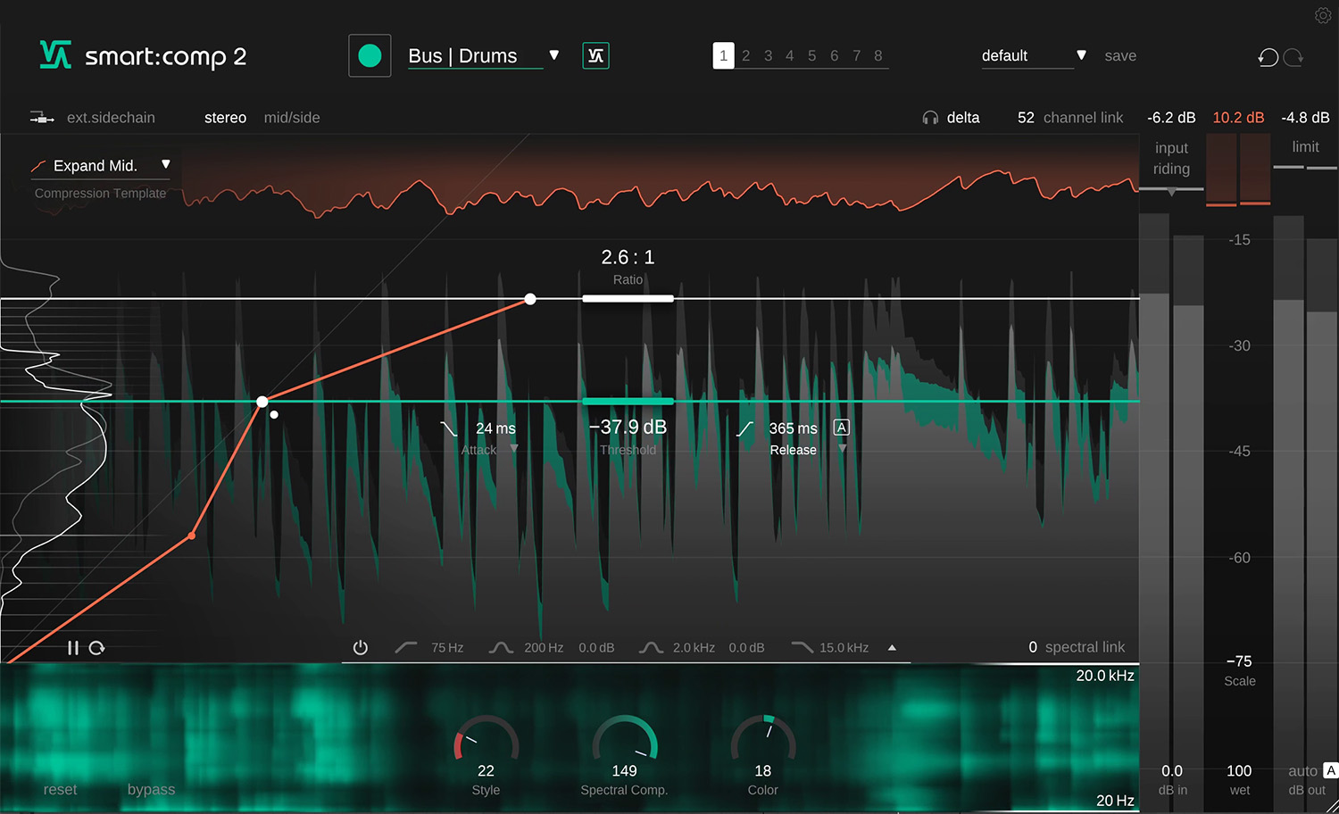Click the 24 ms attack value

495,428
